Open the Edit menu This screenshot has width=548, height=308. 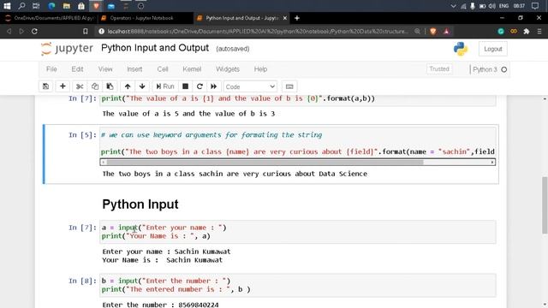(77, 69)
